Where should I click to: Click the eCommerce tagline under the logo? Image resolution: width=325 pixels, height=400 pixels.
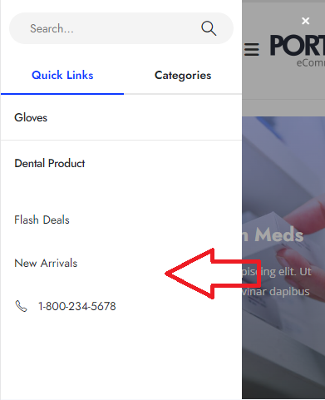[x=311, y=63]
